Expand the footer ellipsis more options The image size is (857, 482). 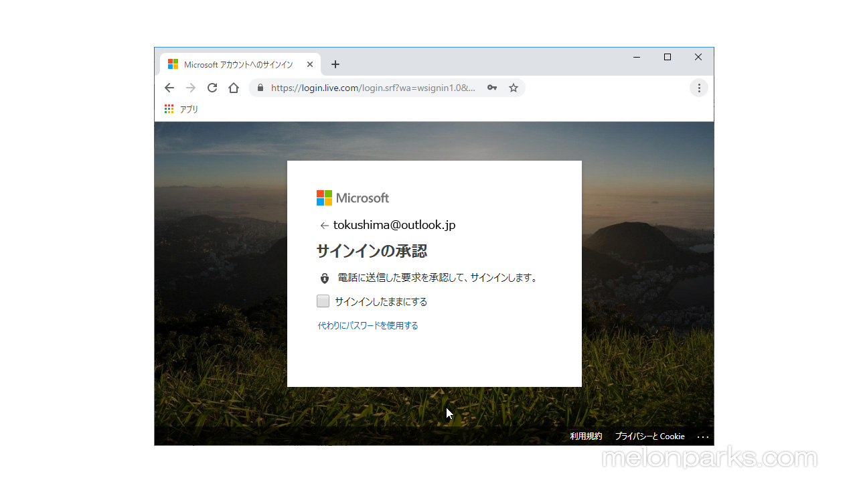click(x=703, y=436)
